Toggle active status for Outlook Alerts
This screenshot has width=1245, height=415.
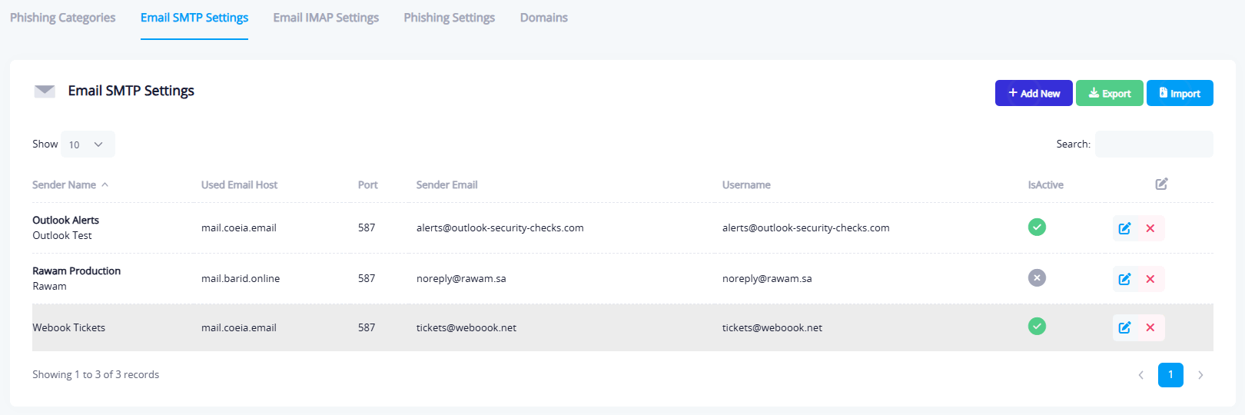1037,227
